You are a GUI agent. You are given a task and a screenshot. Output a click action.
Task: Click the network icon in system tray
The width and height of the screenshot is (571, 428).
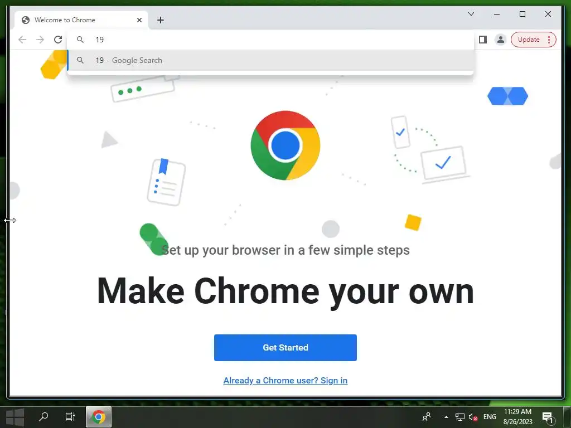pos(460,417)
